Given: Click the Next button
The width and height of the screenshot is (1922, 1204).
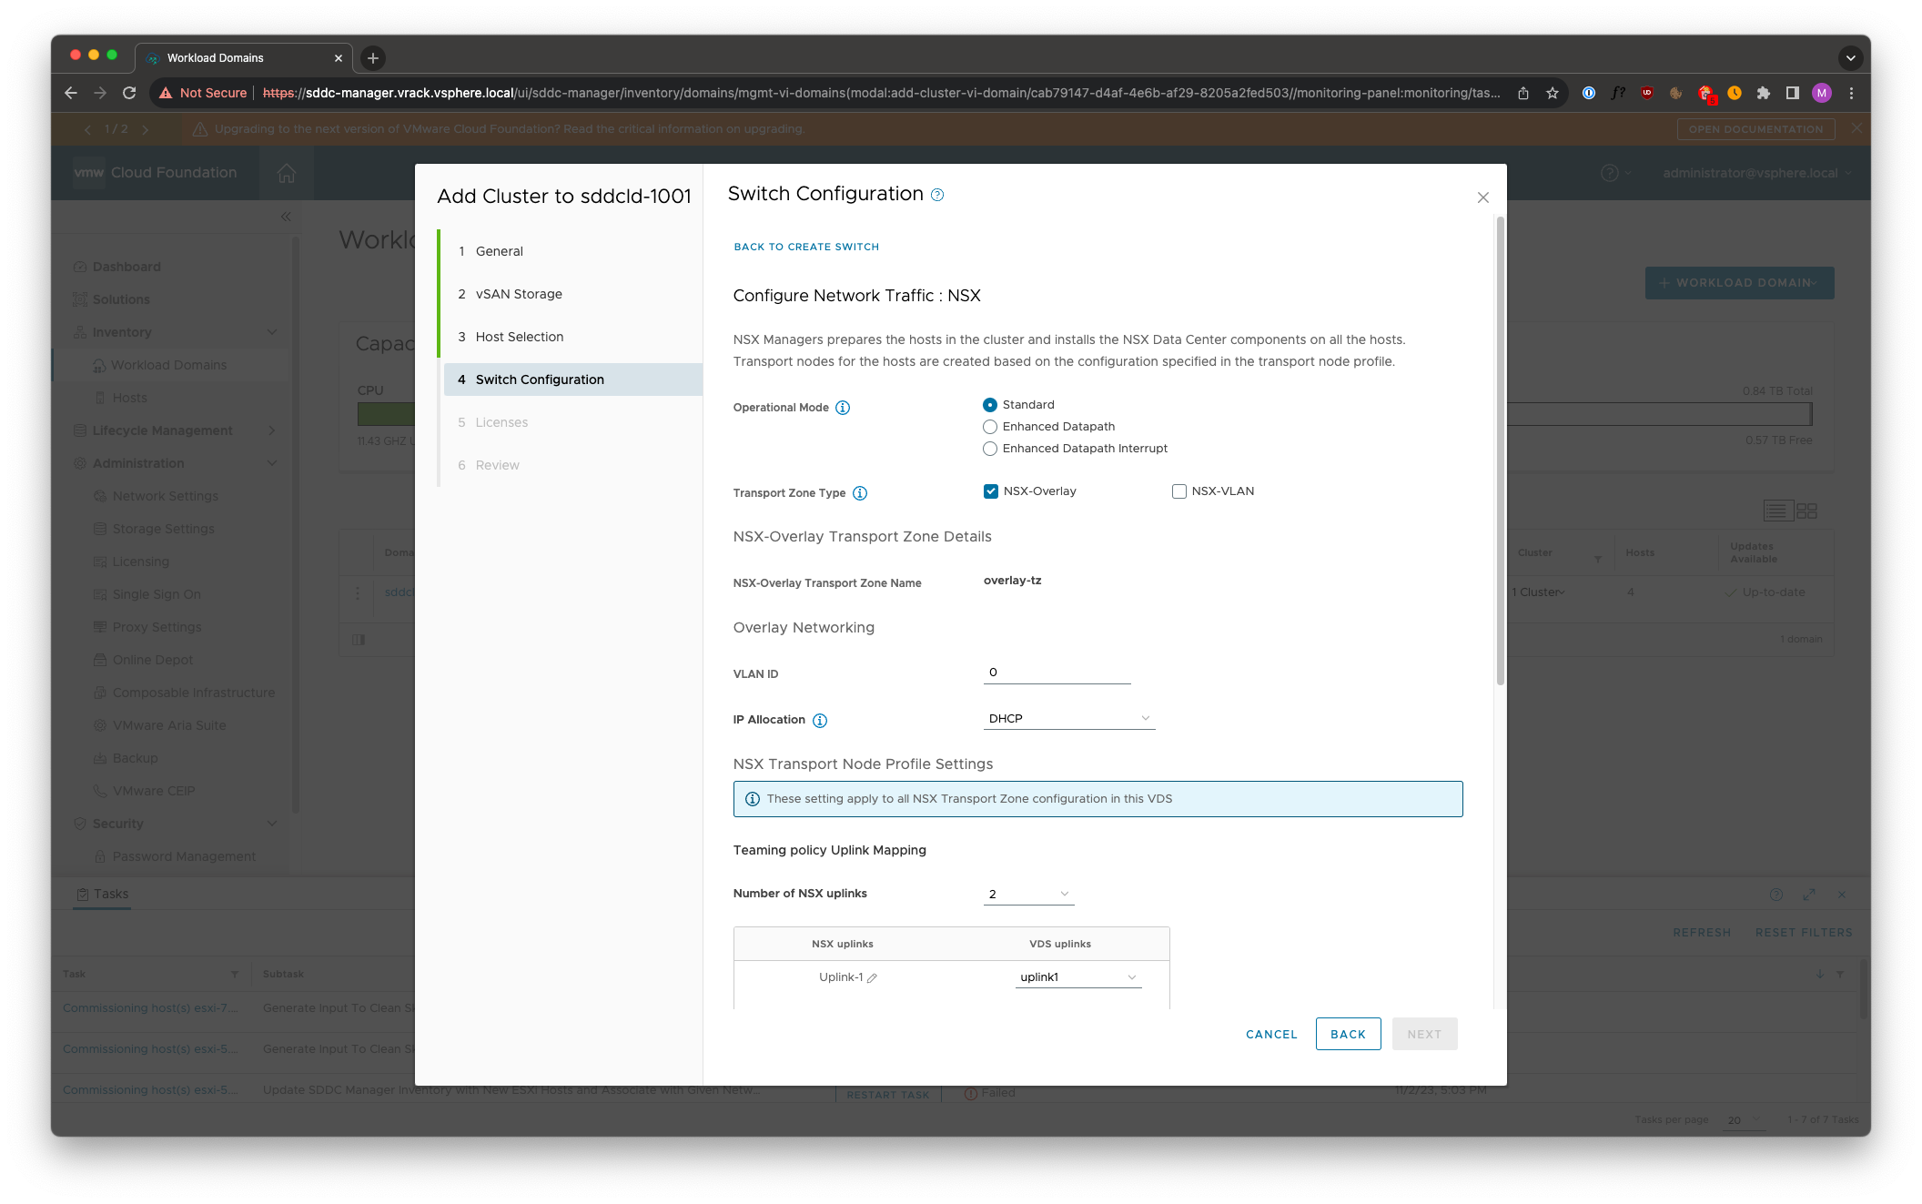Looking at the screenshot, I should click(x=1424, y=1035).
